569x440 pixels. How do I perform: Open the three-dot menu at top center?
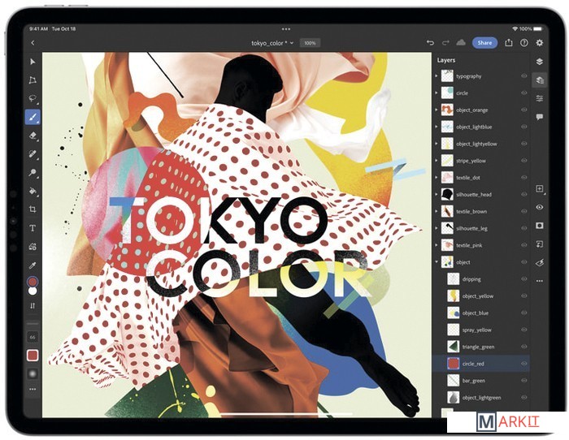pos(285,29)
